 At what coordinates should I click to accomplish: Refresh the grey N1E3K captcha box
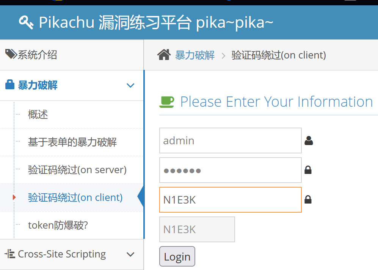pyautogui.click(x=197, y=229)
